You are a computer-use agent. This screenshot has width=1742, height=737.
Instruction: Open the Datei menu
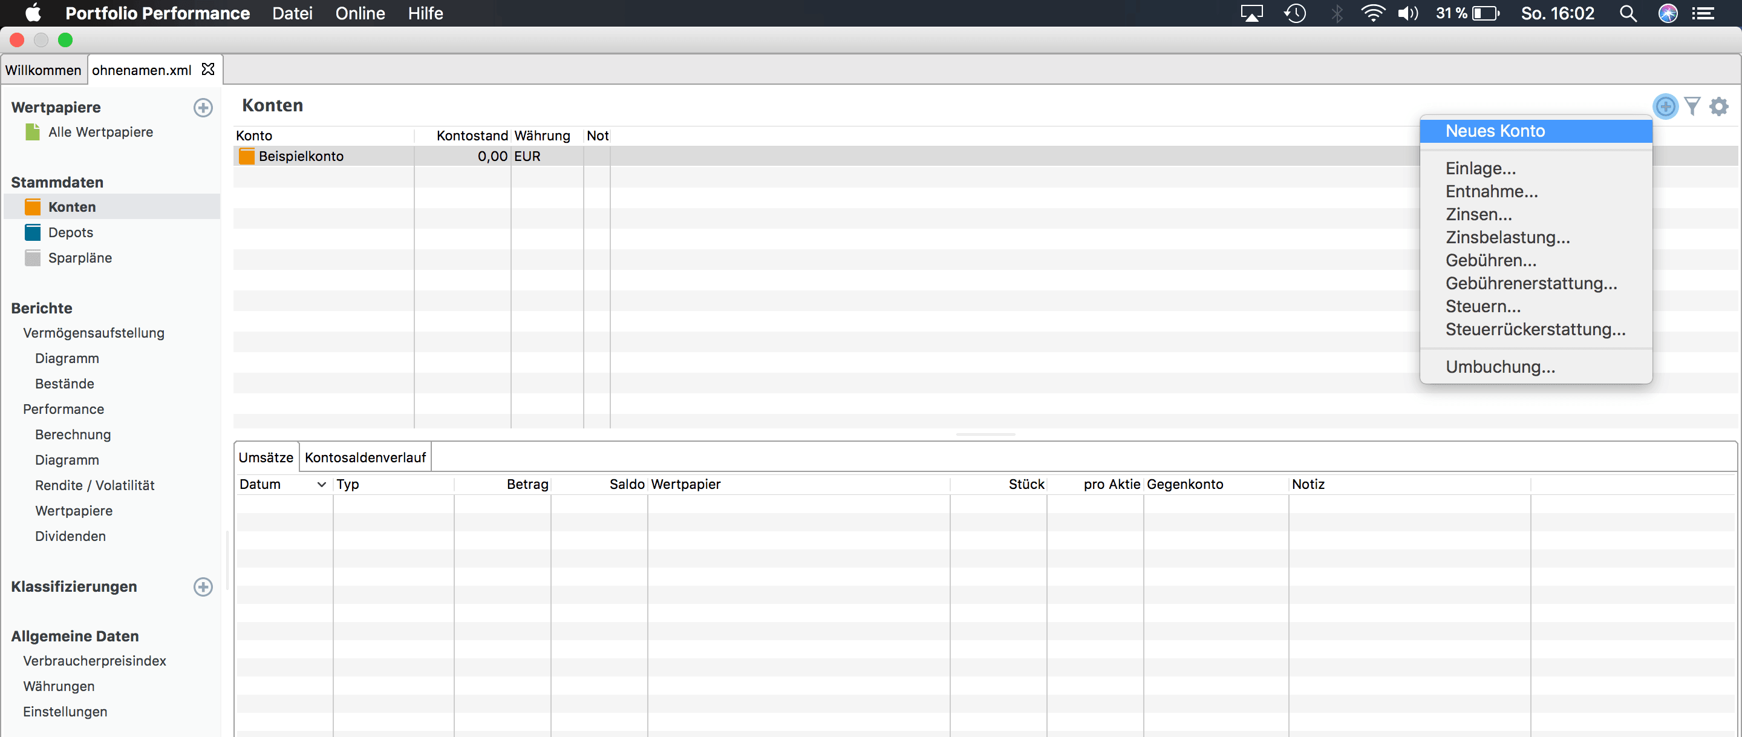292,13
